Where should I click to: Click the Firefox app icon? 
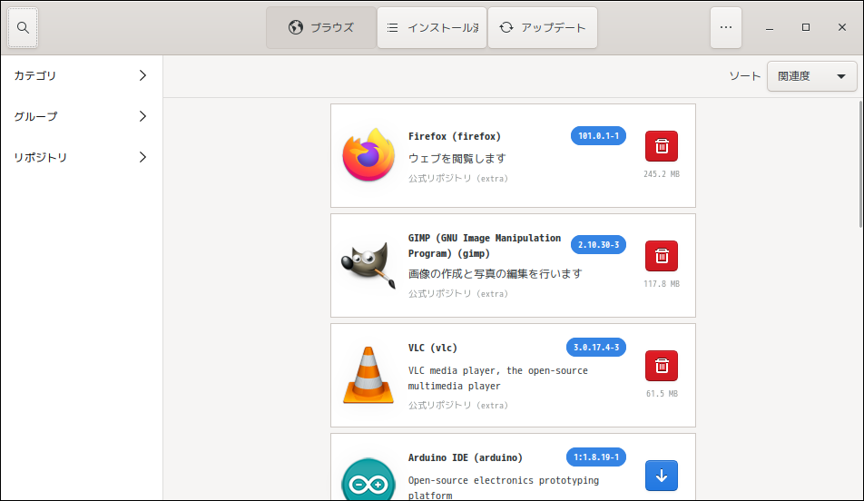(368, 155)
